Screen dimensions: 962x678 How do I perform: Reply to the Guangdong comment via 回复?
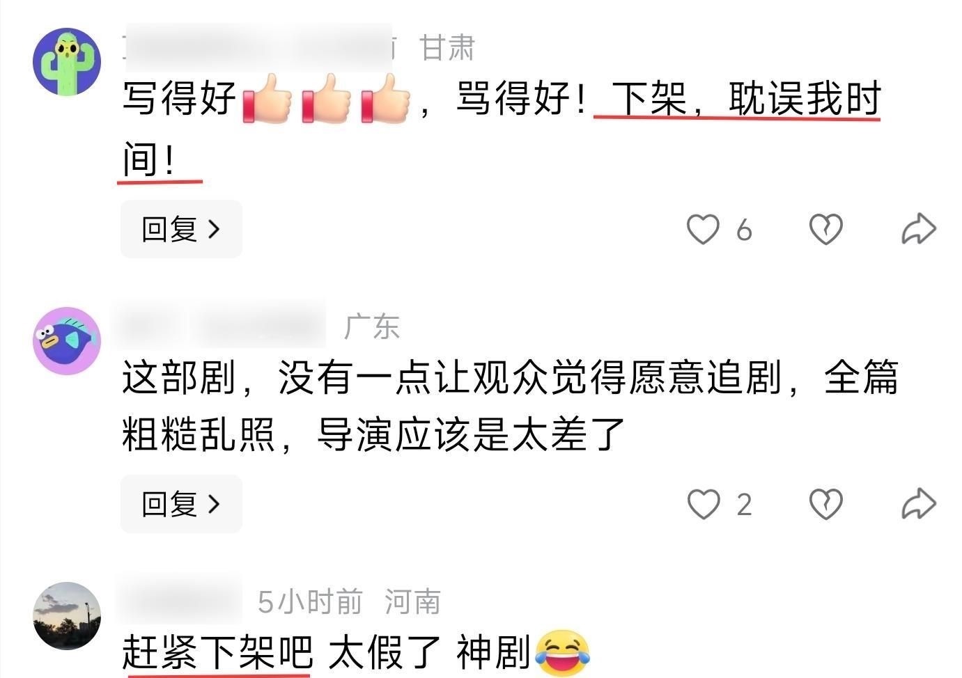click(181, 504)
